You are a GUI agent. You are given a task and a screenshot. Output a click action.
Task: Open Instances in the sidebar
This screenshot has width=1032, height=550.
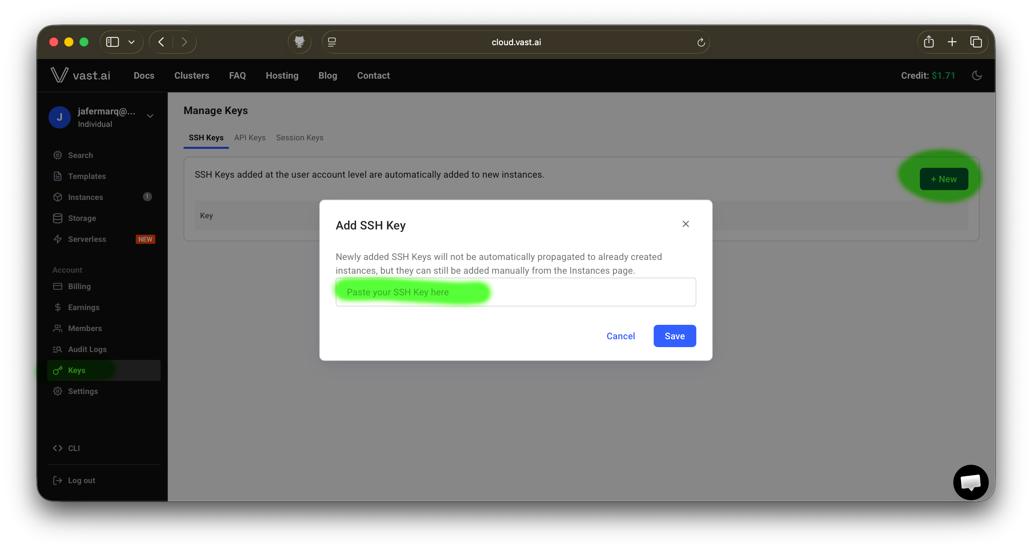click(x=85, y=197)
